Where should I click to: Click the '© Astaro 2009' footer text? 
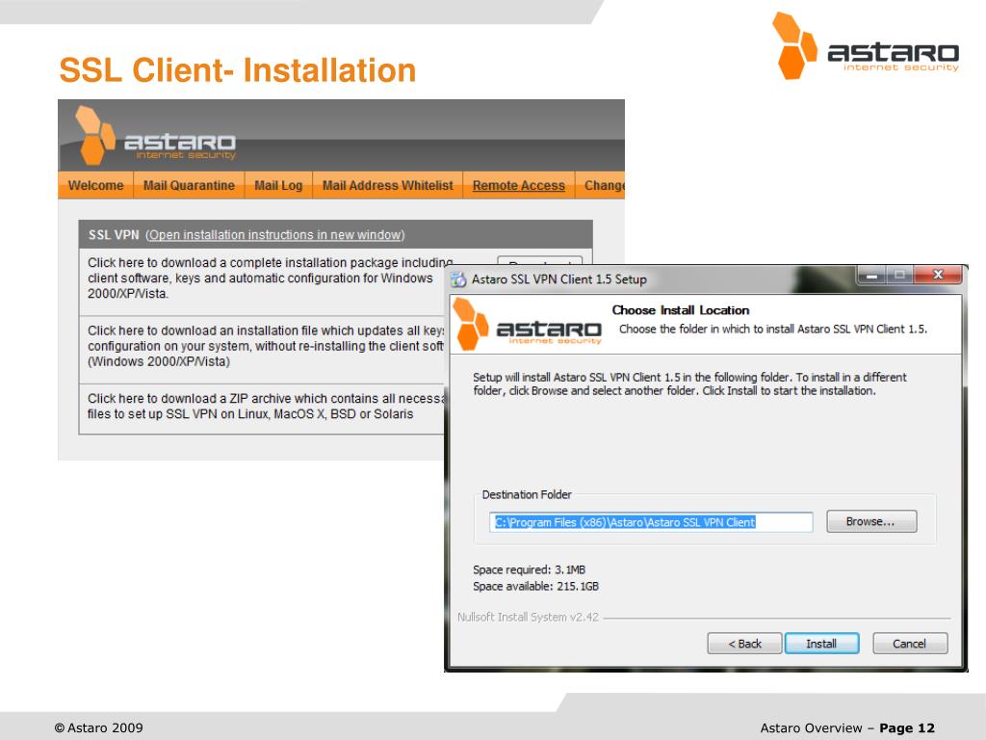99,728
